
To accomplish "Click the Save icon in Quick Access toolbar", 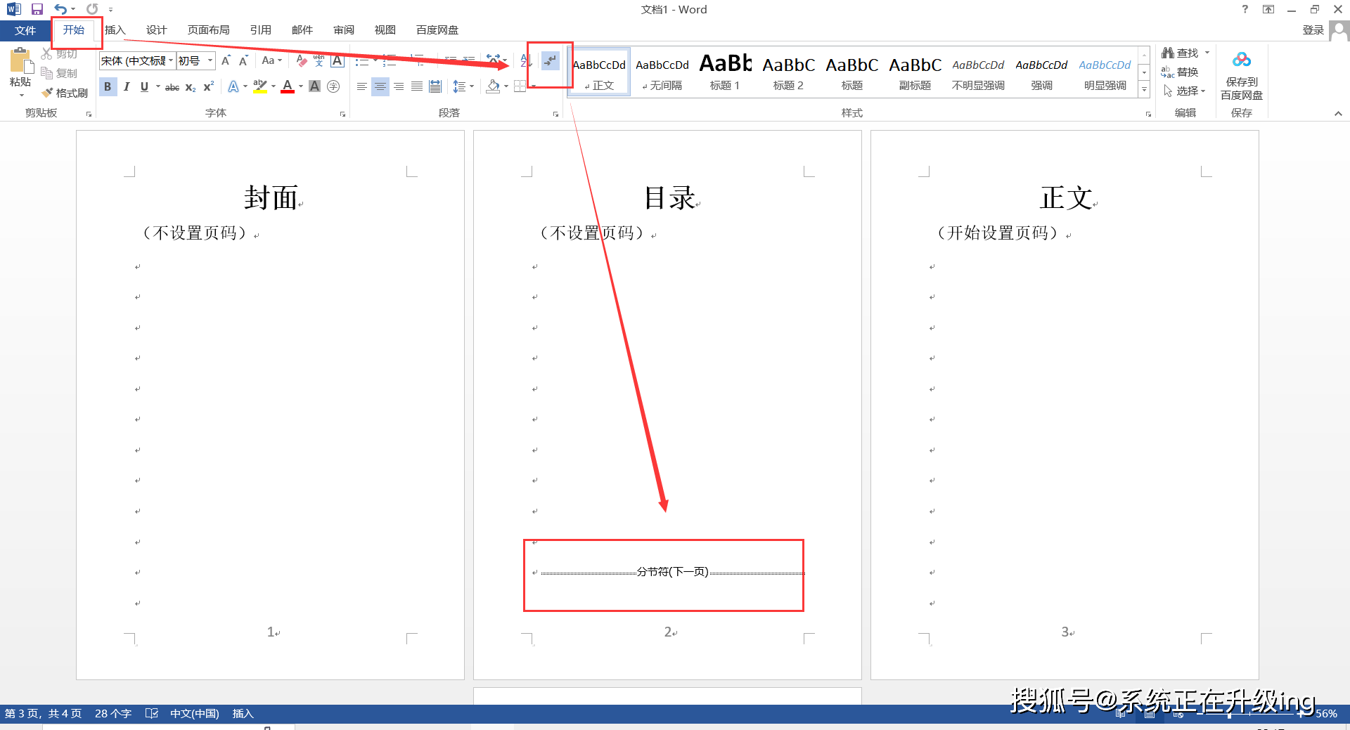I will click(x=37, y=9).
